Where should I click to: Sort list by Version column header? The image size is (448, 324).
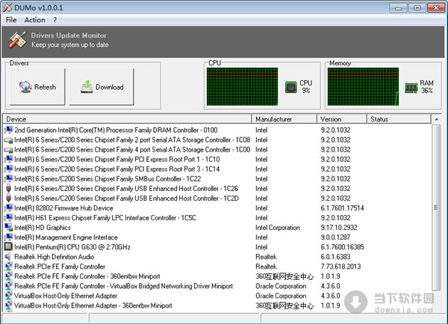click(x=342, y=119)
